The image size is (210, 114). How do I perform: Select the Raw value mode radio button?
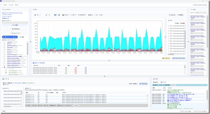tap(96, 15)
